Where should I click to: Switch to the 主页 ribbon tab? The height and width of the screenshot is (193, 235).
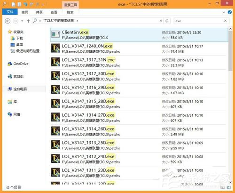(25, 12)
